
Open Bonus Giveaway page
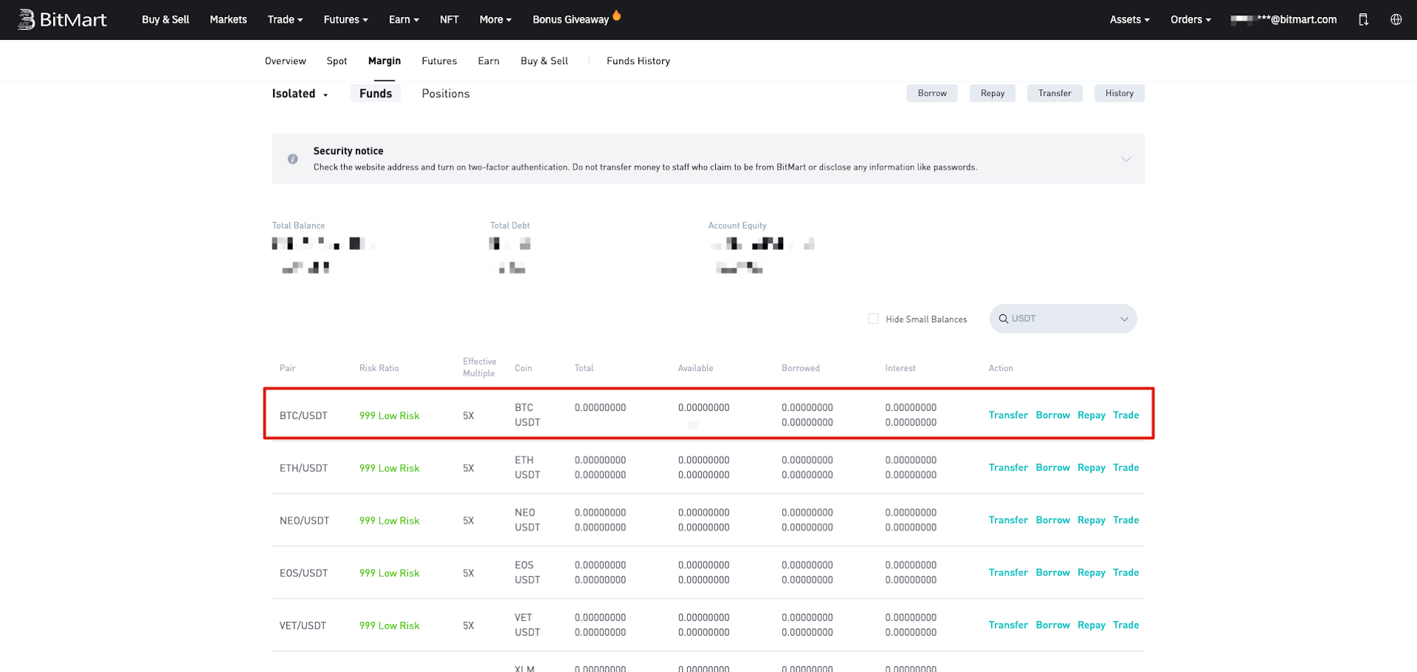tap(570, 20)
